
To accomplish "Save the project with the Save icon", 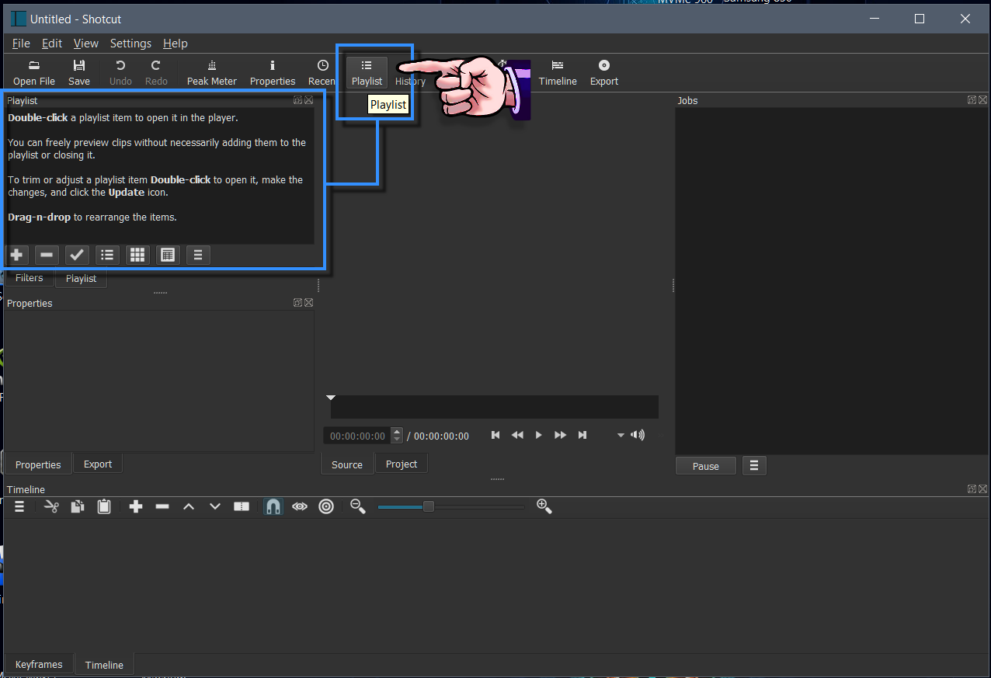I will (x=78, y=73).
